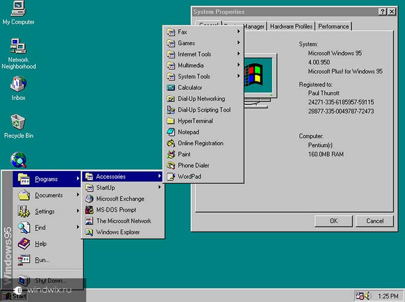Click the "160.0MB RAM" text
Image resolution: width=405 pixels, height=302 pixels.
point(326,154)
